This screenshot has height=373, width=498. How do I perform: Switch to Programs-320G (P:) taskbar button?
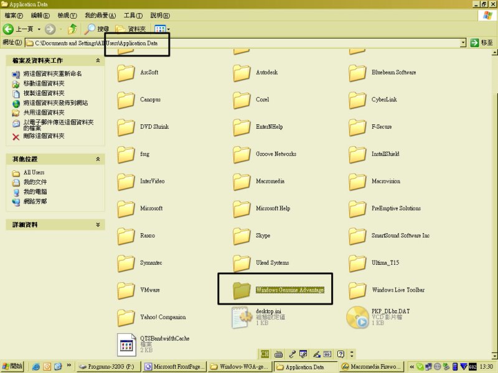(109, 367)
